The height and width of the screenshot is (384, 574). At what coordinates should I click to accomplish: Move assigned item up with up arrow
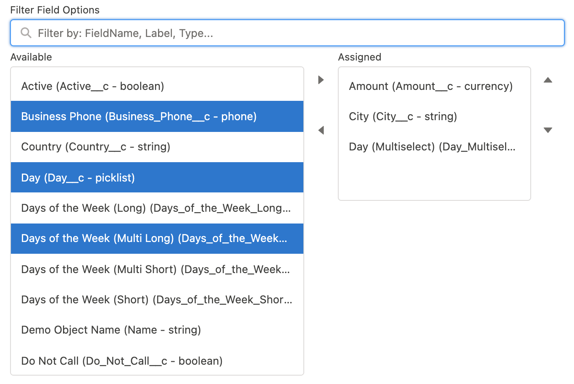coord(548,80)
